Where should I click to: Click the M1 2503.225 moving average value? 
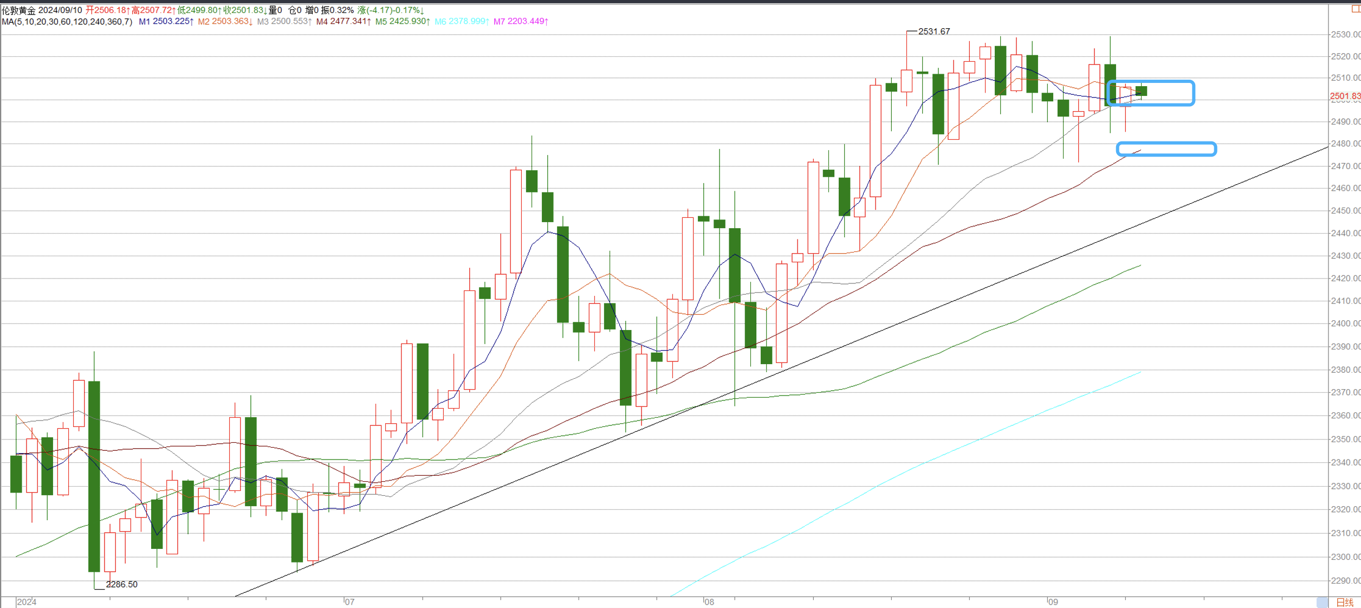pyautogui.click(x=166, y=22)
